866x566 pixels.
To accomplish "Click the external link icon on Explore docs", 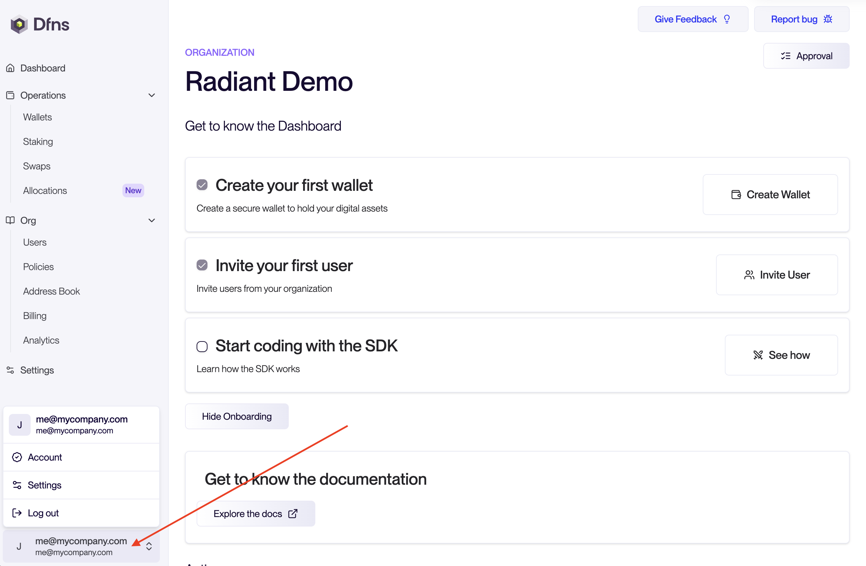I will click(293, 514).
